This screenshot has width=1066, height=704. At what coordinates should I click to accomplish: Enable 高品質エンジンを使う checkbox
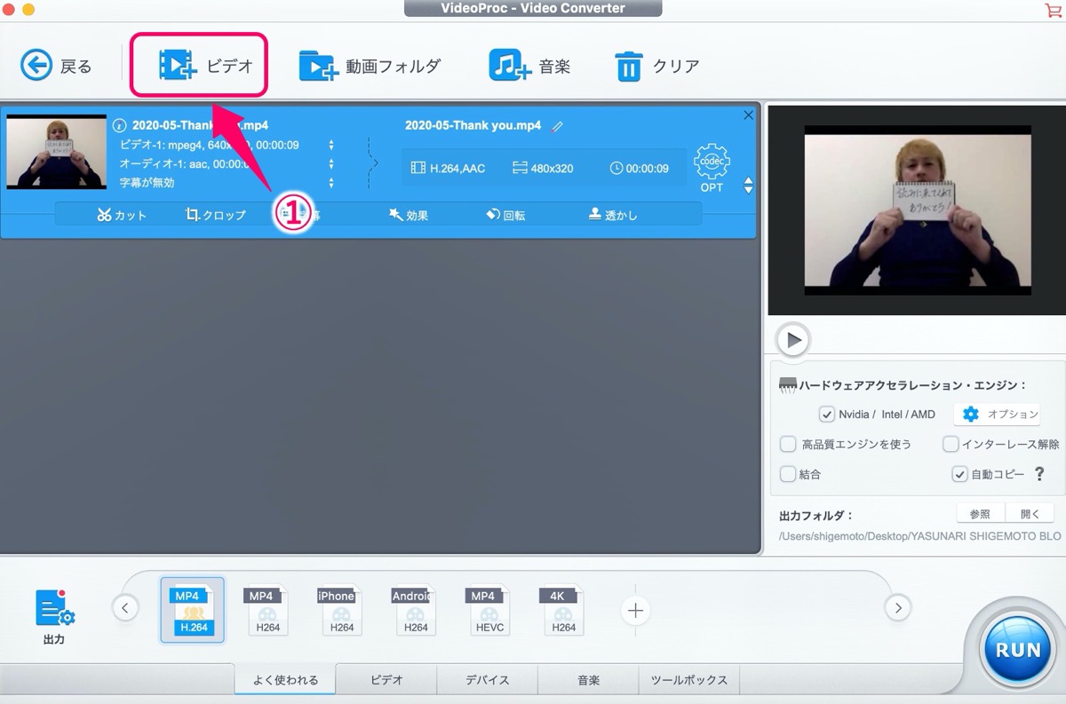point(788,444)
